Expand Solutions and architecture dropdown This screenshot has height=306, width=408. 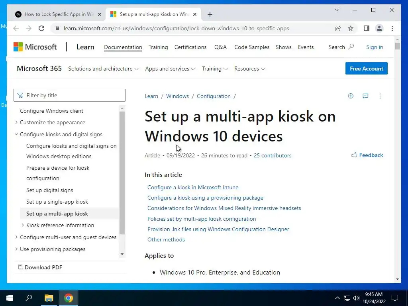(103, 69)
